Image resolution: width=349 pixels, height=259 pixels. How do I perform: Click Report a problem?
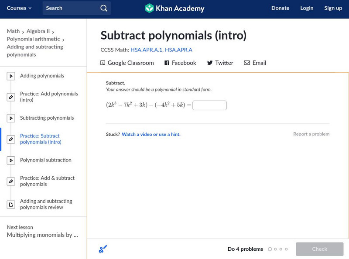pos(311,134)
